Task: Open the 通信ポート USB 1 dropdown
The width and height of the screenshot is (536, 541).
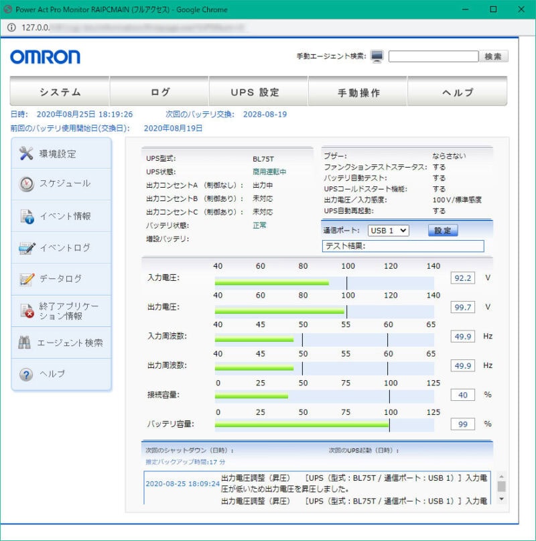Action: pos(389,231)
